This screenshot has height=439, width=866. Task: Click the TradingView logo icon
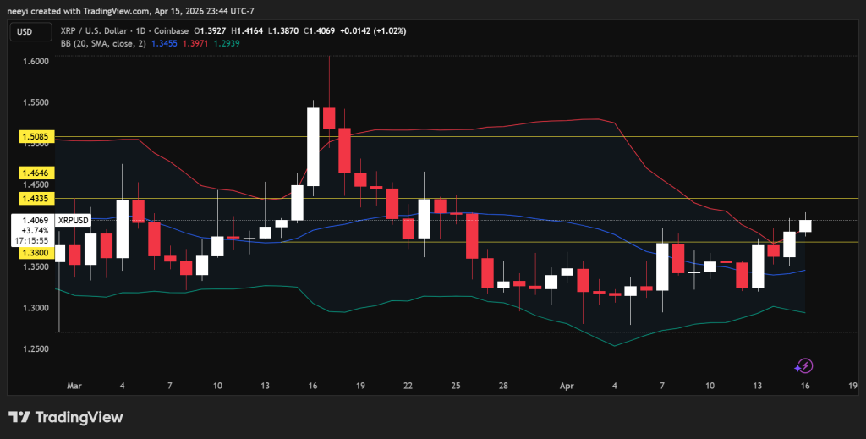click(20, 418)
